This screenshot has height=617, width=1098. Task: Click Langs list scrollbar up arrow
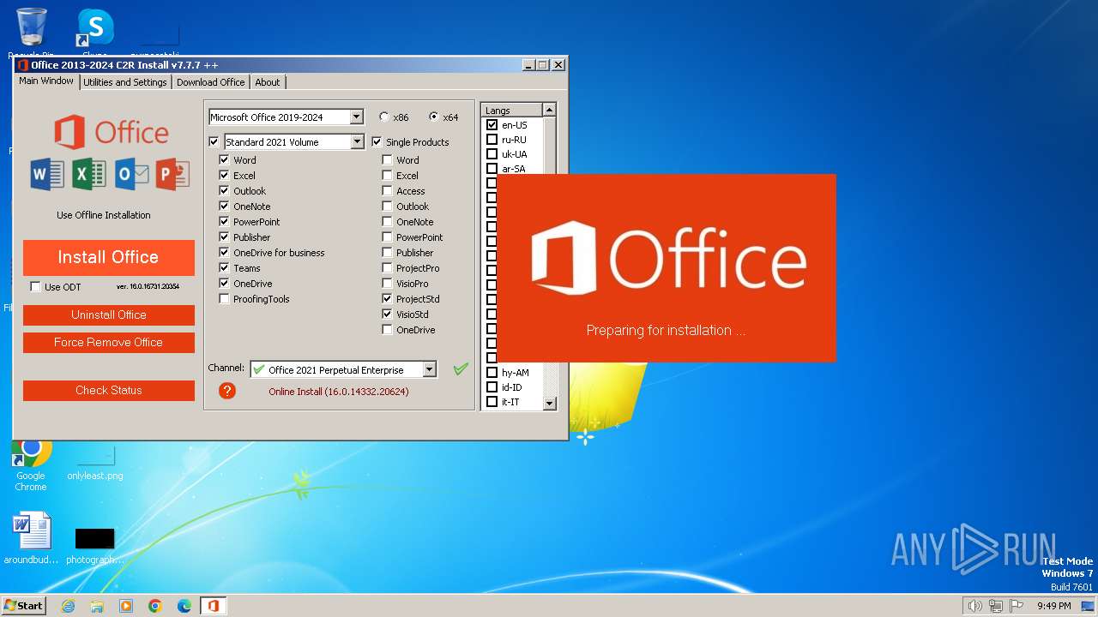pos(550,110)
